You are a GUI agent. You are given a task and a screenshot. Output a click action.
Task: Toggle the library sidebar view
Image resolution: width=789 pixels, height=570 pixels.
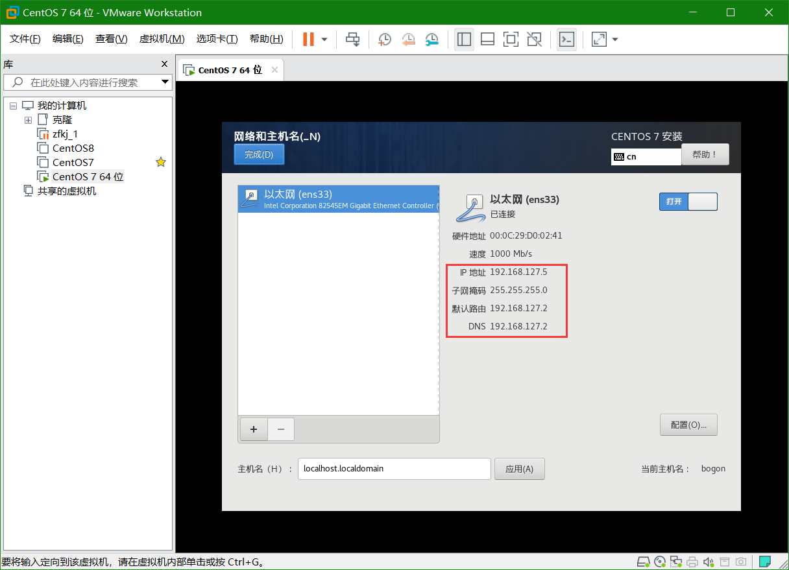coord(464,39)
